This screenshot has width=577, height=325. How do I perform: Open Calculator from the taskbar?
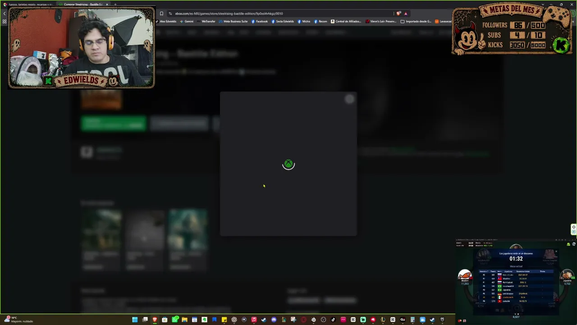[412, 320]
